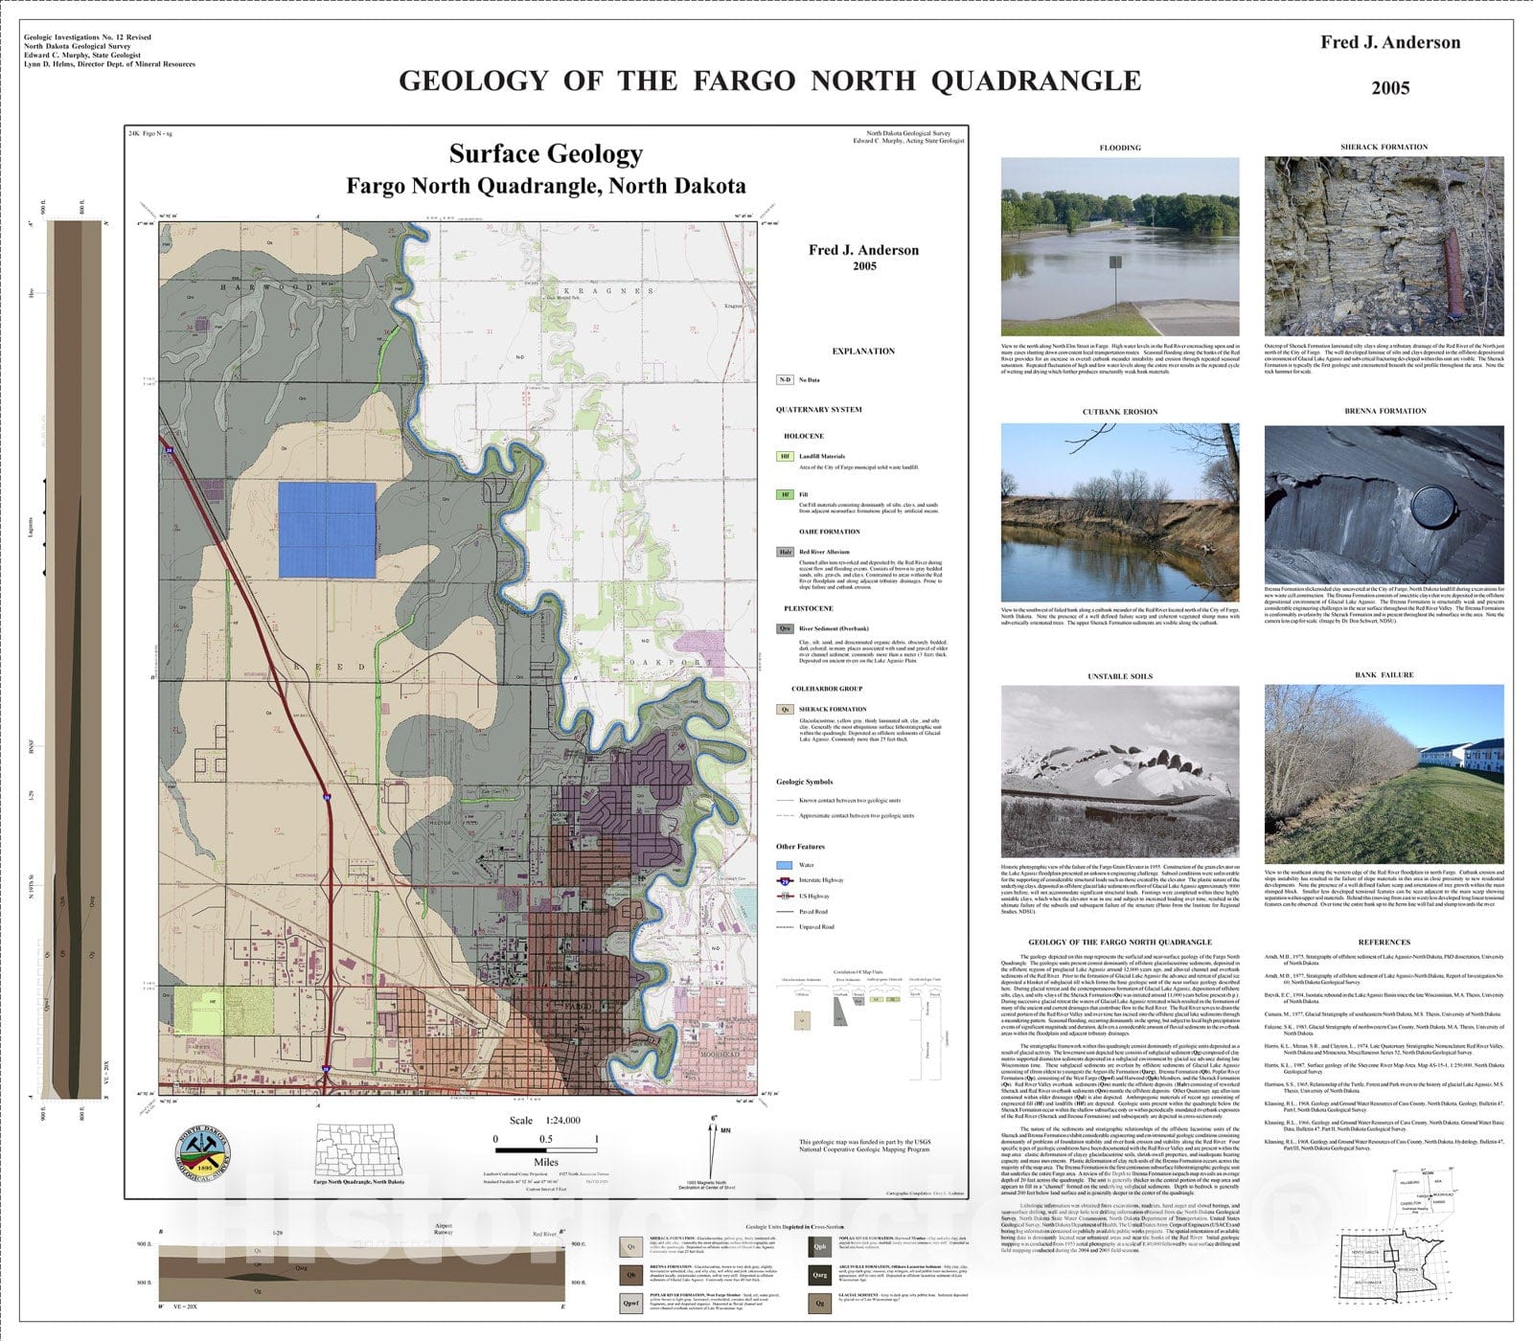Click the B-B' cross-section diagram at bottom
Image resolution: width=1533 pixels, height=1341 pixels.
point(364,1272)
